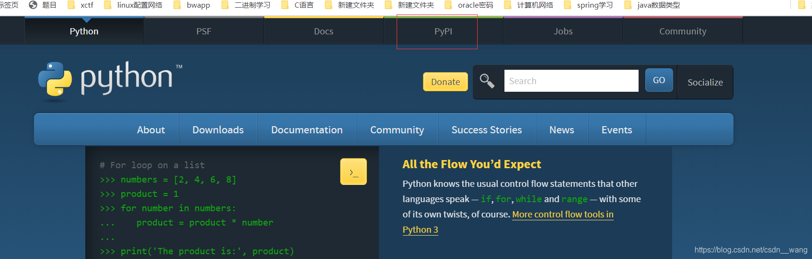Open the 二进制学习 bookmark folder
Viewport: 812px width, 259px height.
coord(246,5)
